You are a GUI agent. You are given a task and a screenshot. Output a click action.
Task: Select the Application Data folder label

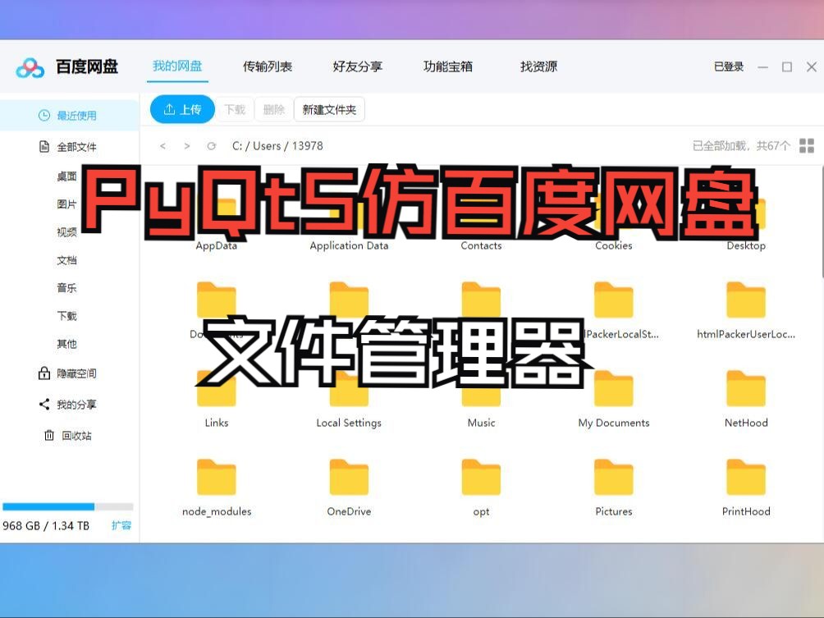349,246
